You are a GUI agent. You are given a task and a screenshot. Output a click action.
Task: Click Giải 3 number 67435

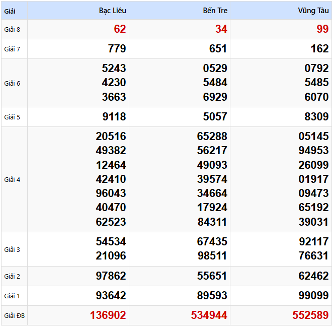click(212, 242)
